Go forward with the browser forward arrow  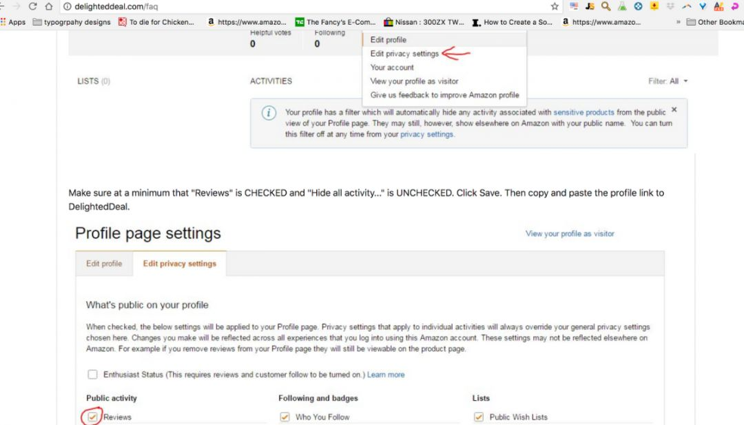(x=17, y=6)
